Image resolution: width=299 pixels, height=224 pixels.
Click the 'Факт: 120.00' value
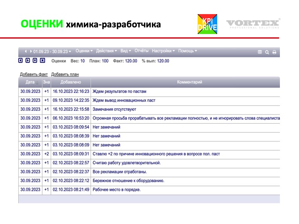tap(125, 61)
